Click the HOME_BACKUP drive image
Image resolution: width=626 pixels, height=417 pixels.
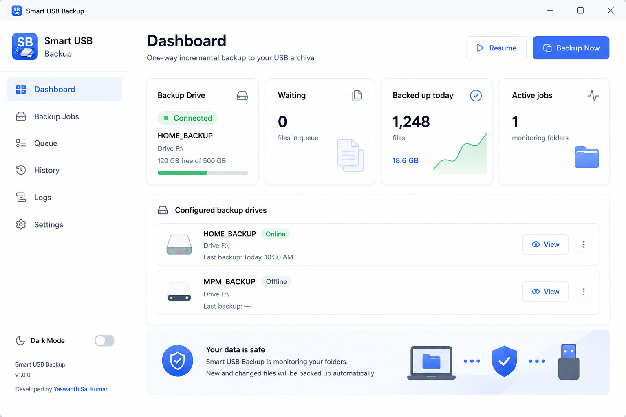[x=179, y=244]
